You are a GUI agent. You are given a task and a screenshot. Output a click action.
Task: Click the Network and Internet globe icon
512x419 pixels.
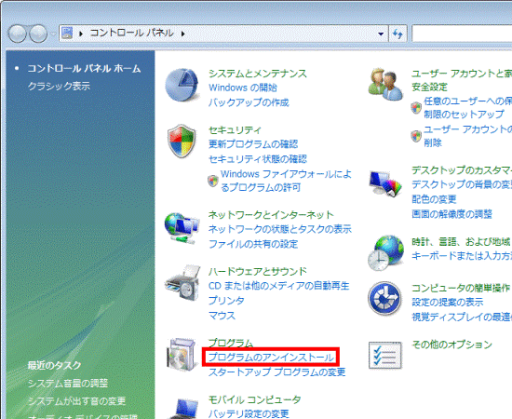point(182,228)
